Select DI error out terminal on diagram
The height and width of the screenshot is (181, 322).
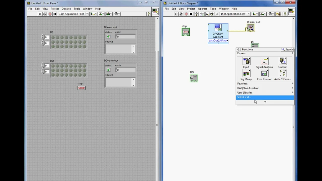click(251, 28)
